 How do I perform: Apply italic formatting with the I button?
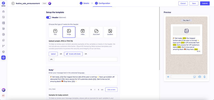point(95,90)
